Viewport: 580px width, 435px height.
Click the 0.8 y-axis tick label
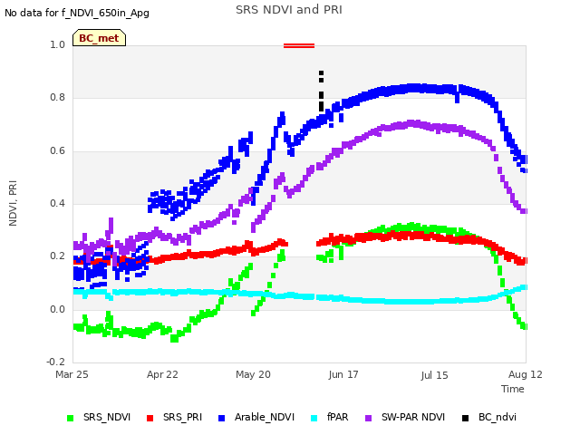coord(58,97)
